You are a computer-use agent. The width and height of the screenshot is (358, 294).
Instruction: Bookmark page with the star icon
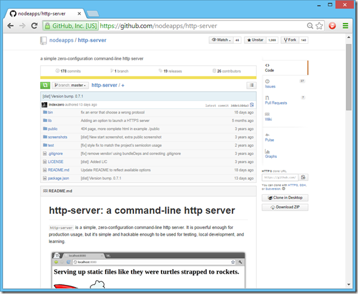(x=319, y=26)
